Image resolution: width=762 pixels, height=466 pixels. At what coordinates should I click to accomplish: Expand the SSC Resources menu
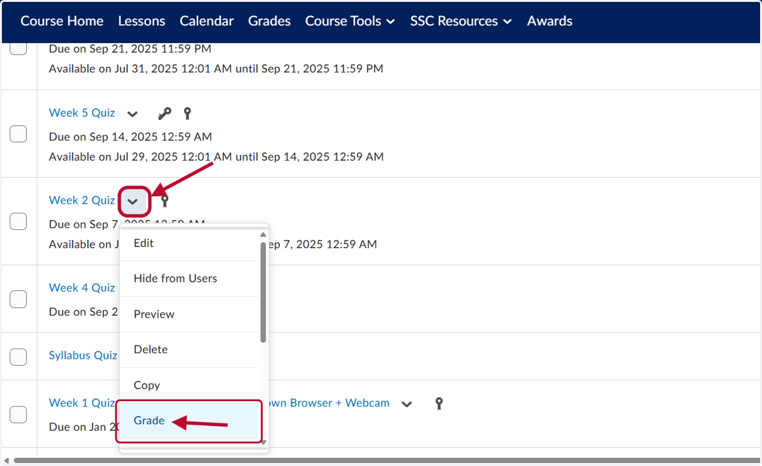[x=461, y=21]
